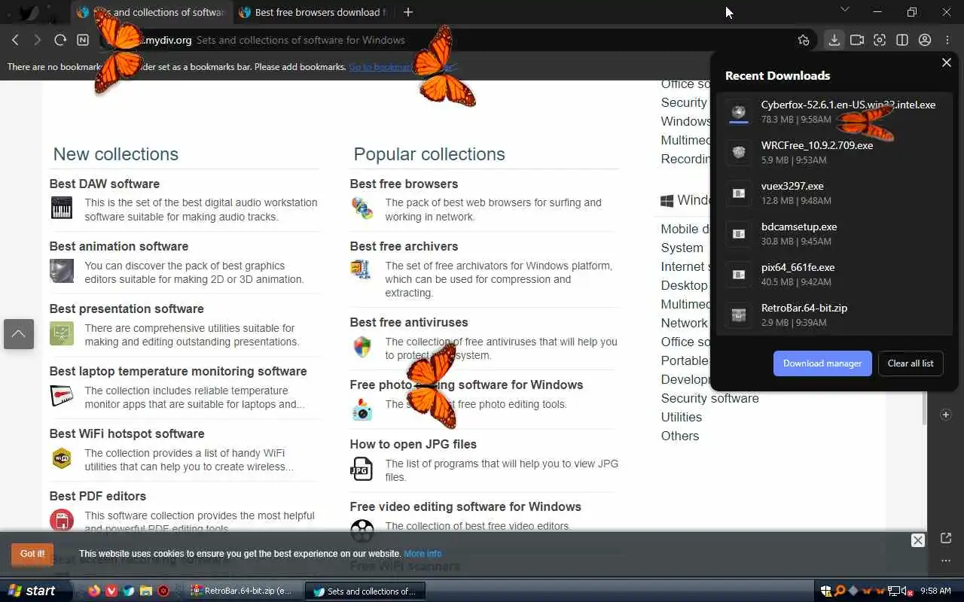This screenshot has height=602, width=964.
Task: Click the laptop temperature monitoring icon
Action: [x=62, y=395]
